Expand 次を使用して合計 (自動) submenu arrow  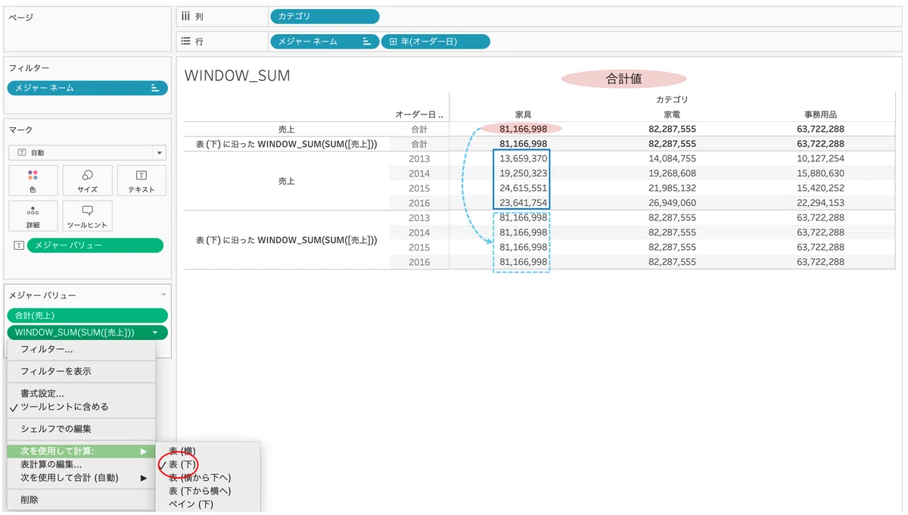(144, 478)
